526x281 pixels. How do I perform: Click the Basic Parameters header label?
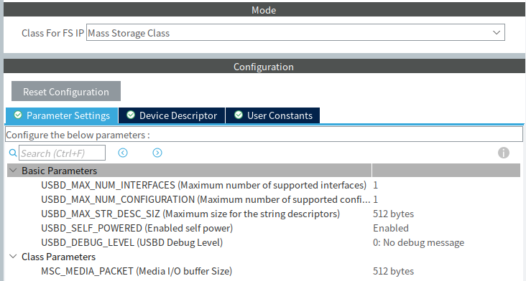click(x=60, y=171)
